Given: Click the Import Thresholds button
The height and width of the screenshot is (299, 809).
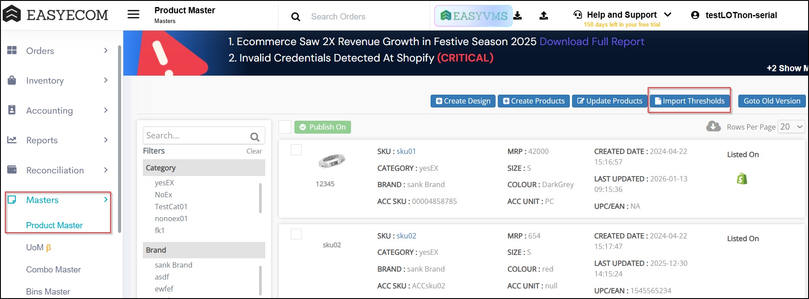Looking at the screenshot, I should pyautogui.click(x=689, y=101).
